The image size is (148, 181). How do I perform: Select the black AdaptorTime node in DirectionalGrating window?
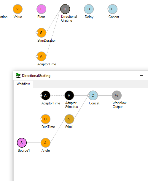[x=45, y=96]
